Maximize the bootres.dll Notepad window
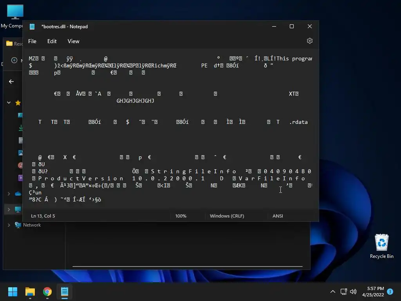 click(x=291, y=26)
